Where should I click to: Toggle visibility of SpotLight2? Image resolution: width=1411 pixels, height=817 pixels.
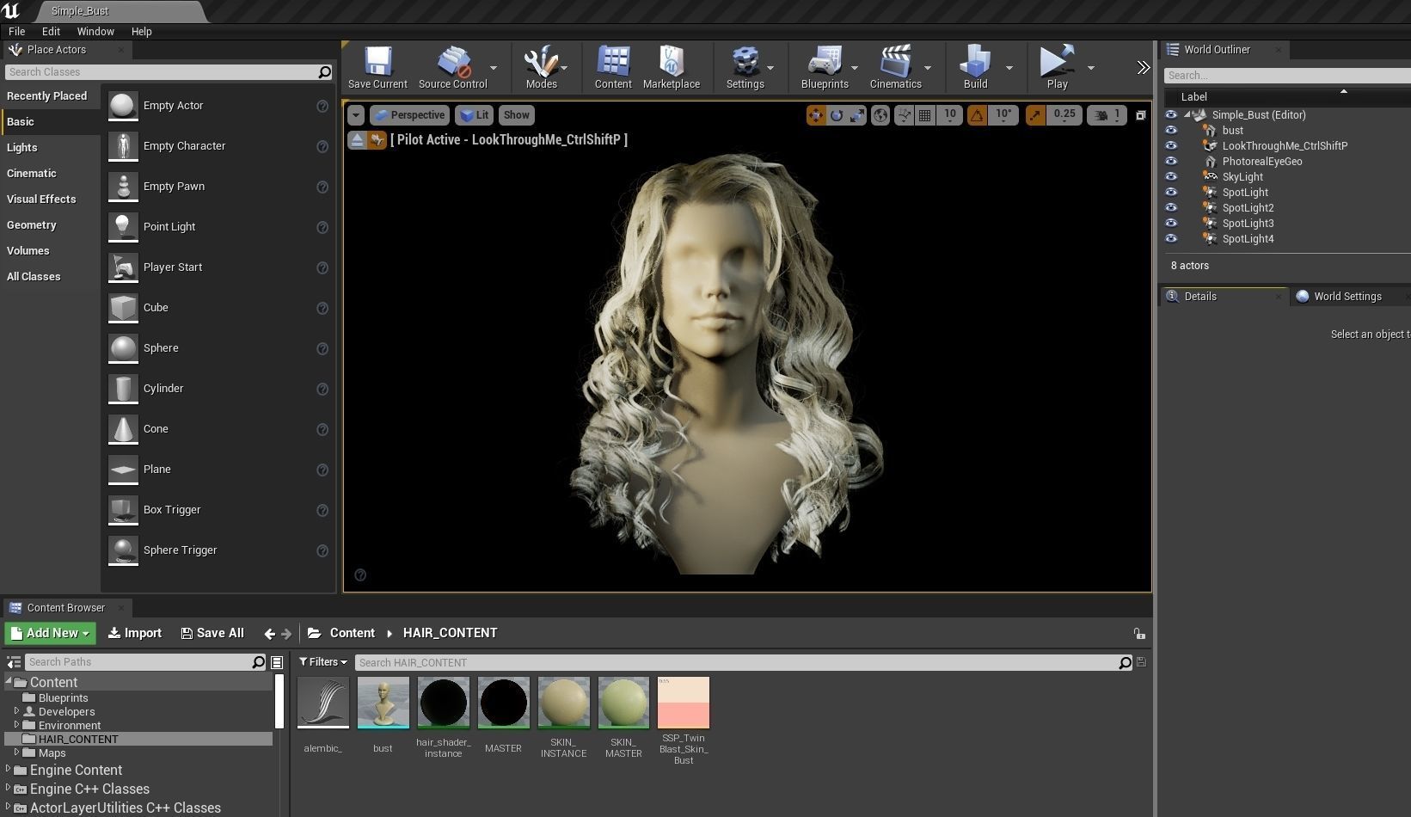click(1171, 208)
